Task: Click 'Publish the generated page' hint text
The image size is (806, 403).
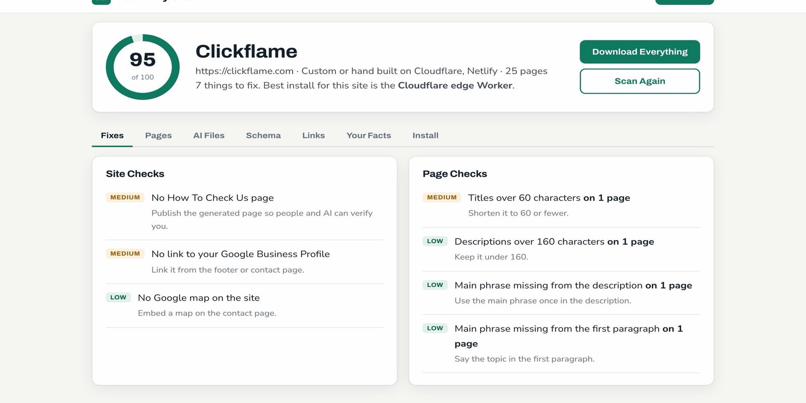Action: coord(262,220)
